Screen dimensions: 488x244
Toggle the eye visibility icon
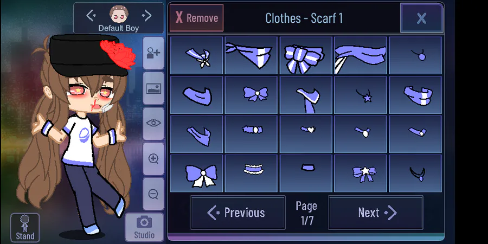[153, 124]
